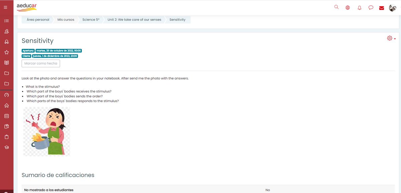Click 'Look at the photo and answer' instruction
This screenshot has width=401, height=193.
click(105, 78)
